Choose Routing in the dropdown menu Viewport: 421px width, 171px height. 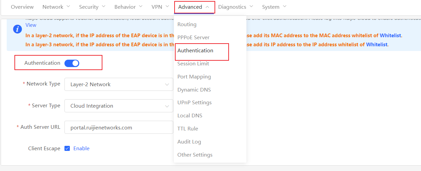[187, 24]
